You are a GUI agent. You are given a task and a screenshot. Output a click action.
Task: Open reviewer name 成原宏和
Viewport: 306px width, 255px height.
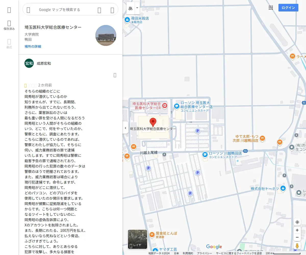[x=44, y=63]
